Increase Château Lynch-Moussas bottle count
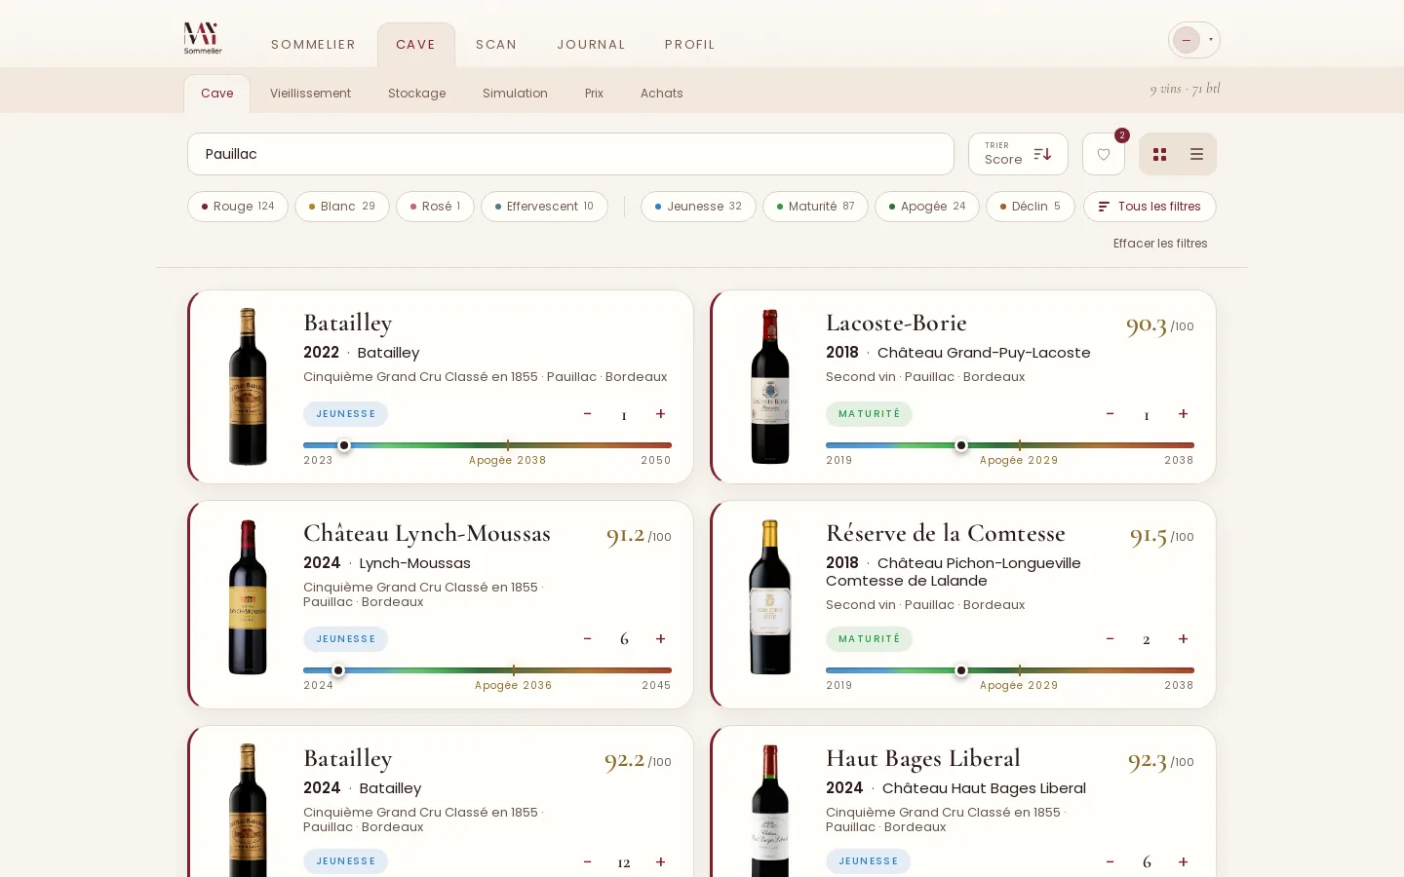The image size is (1404, 877). 660,639
